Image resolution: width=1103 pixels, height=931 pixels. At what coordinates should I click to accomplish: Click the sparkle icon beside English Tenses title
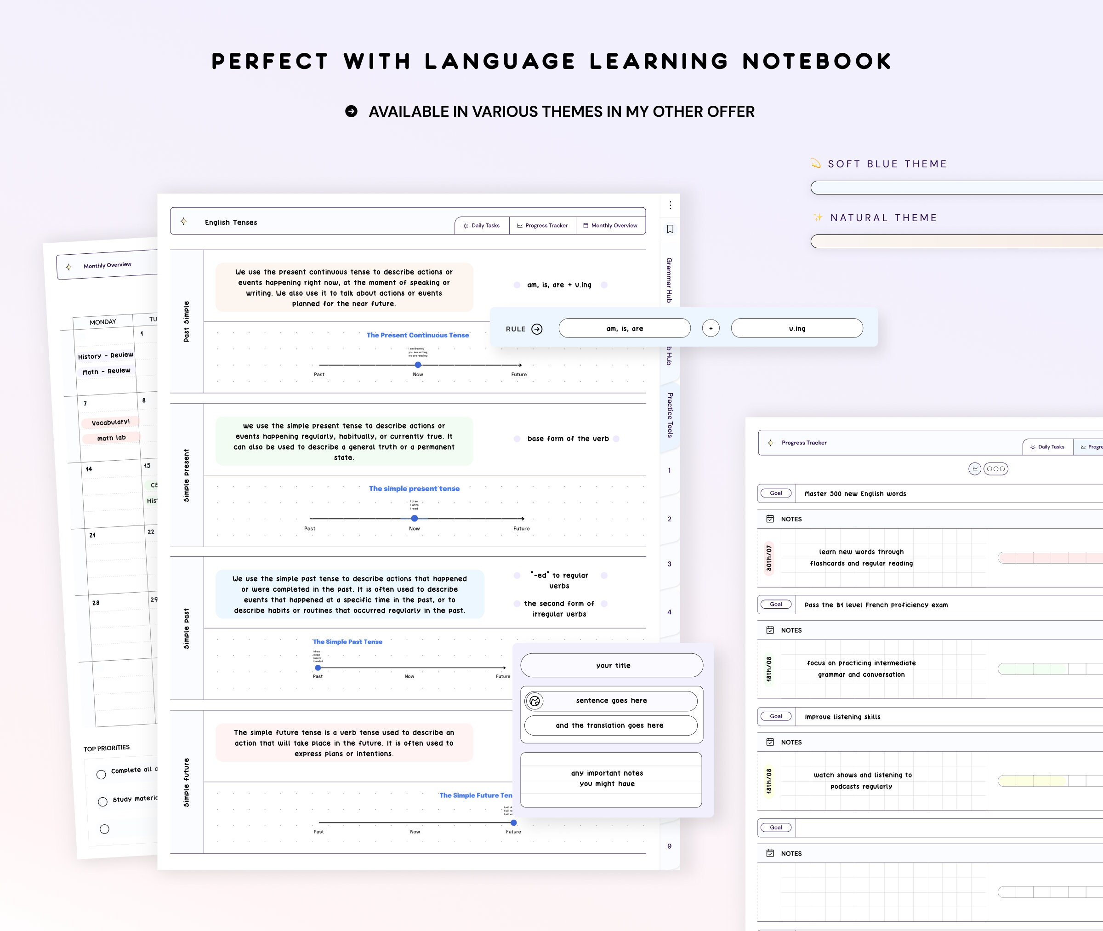pyautogui.click(x=184, y=221)
